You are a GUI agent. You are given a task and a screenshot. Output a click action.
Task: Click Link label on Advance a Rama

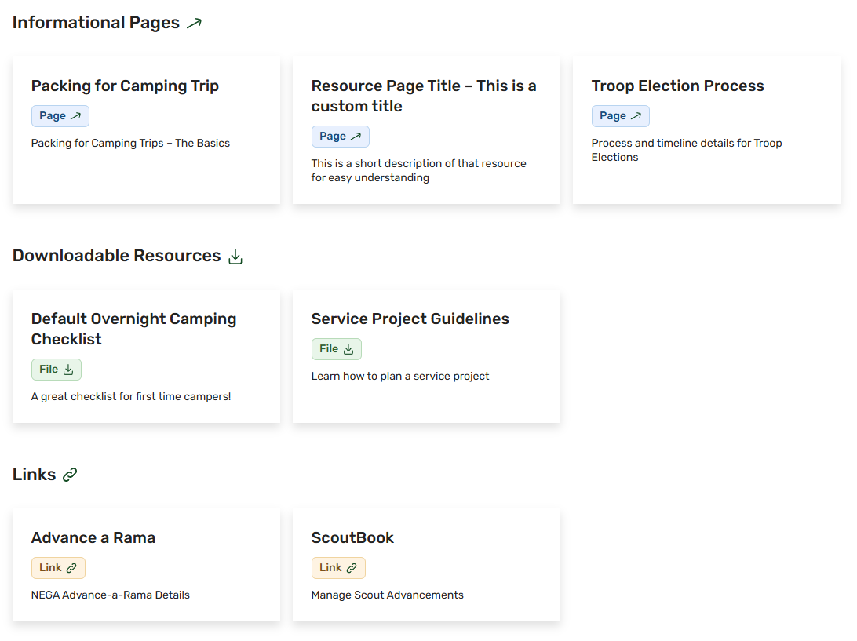tap(50, 568)
